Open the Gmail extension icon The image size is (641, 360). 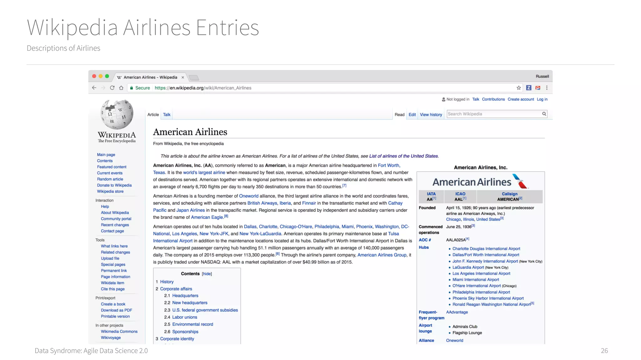[x=538, y=88]
